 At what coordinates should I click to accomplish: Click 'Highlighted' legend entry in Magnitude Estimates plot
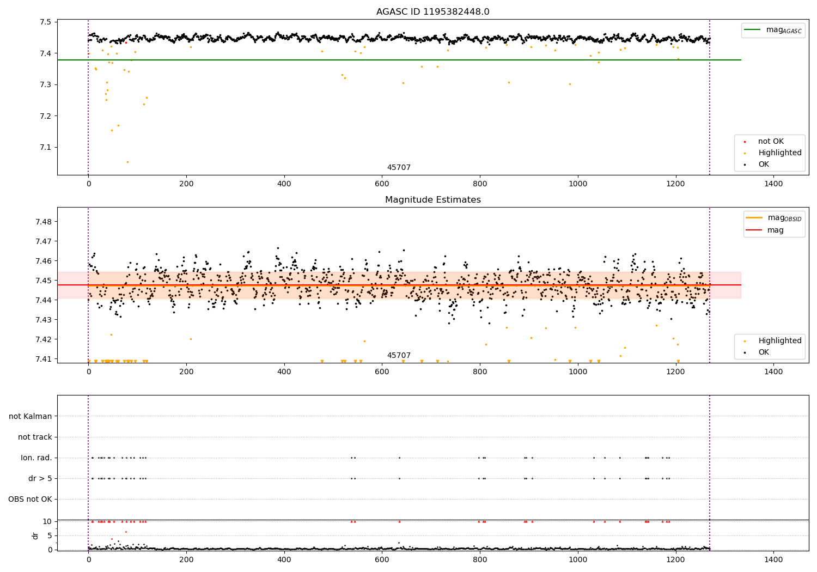780,341
